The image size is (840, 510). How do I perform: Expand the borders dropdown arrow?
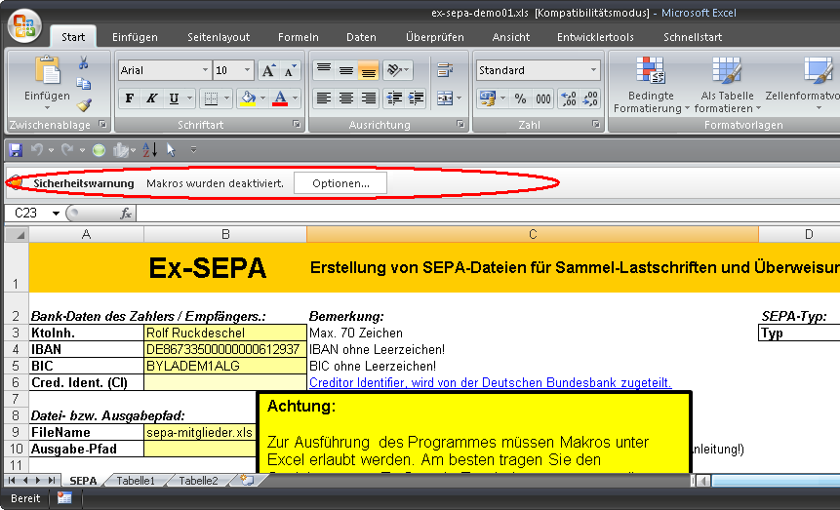click(x=226, y=98)
